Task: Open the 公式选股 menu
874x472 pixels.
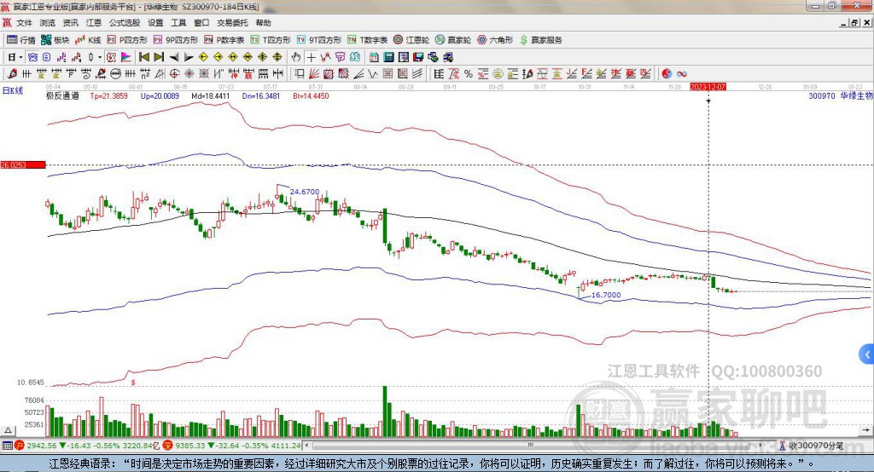Action: click(125, 23)
